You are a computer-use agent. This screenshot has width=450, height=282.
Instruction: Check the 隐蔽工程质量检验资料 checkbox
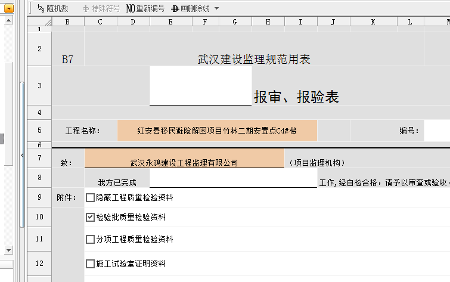coord(91,197)
